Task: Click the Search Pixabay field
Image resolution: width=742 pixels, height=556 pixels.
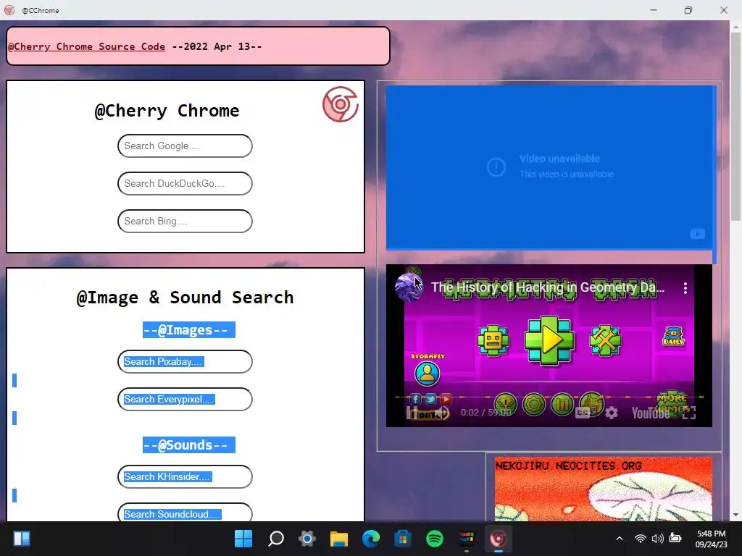Action: [x=185, y=362]
